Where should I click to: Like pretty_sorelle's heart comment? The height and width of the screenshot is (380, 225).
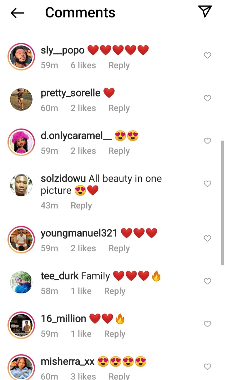click(207, 98)
